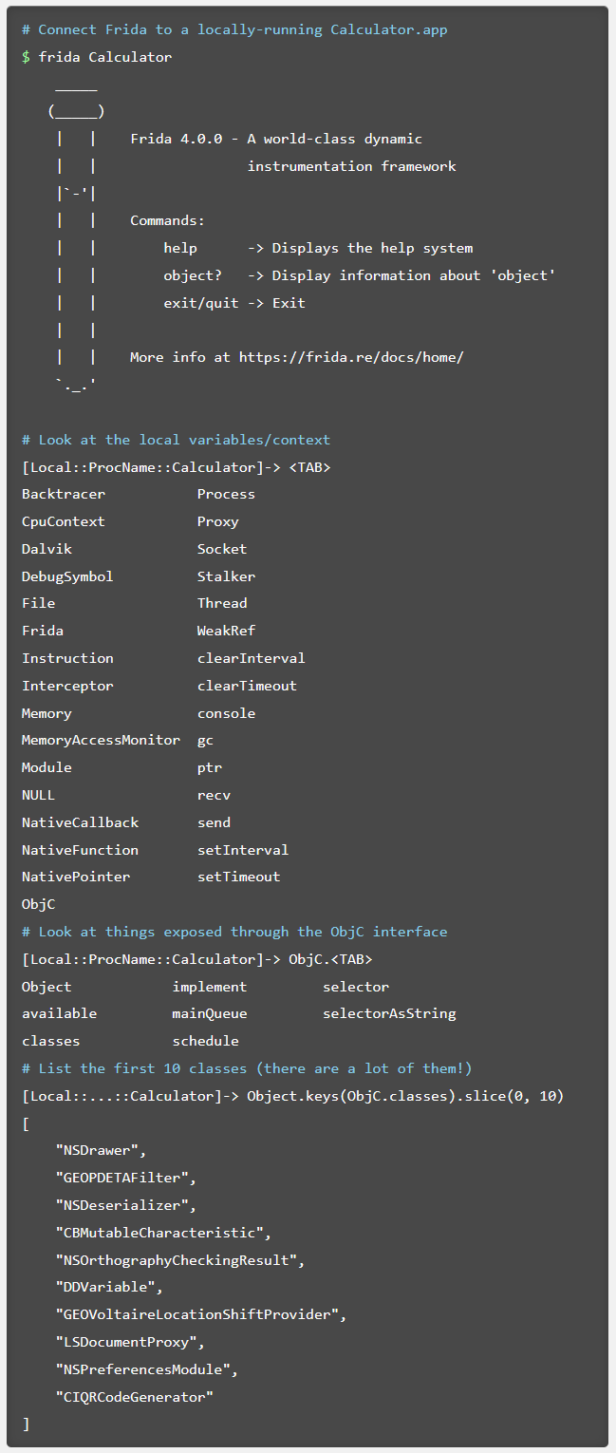This screenshot has width=616, height=1453.
Task: Click the "Interceptor" completion entry
Action: click(x=67, y=686)
